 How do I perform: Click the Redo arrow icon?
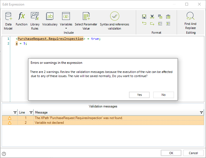coord(152,23)
